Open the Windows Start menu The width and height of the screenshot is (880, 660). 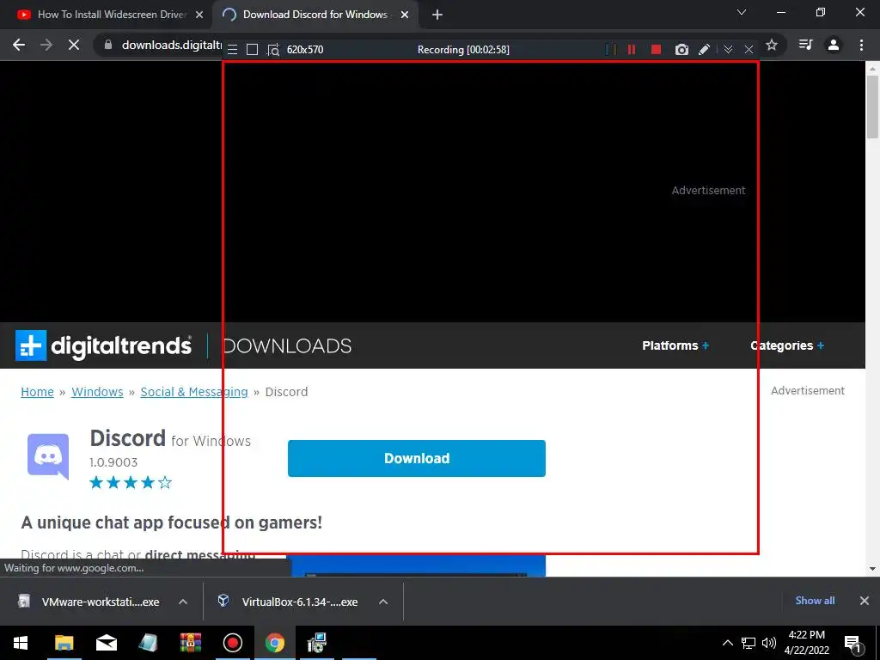tap(21, 643)
